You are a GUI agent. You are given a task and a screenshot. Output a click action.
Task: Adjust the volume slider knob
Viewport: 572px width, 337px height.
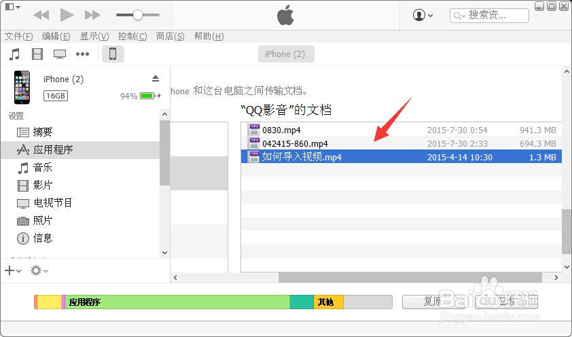click(137, 15)
